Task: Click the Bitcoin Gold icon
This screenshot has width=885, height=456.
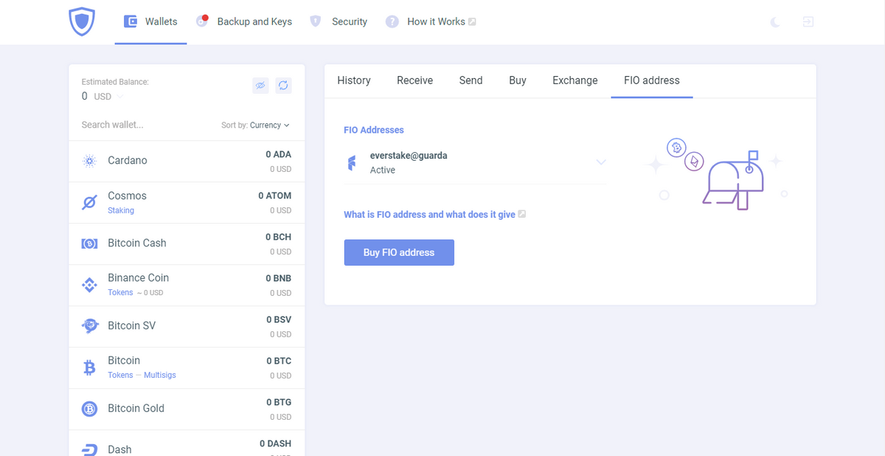Action: tap(89, 409)
